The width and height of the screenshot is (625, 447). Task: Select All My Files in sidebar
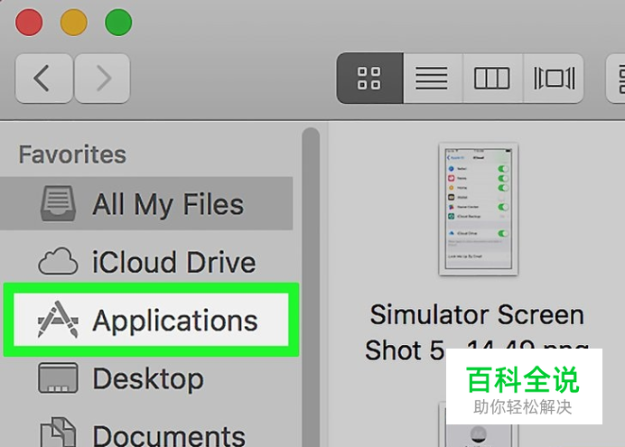[x=146, y=203]
